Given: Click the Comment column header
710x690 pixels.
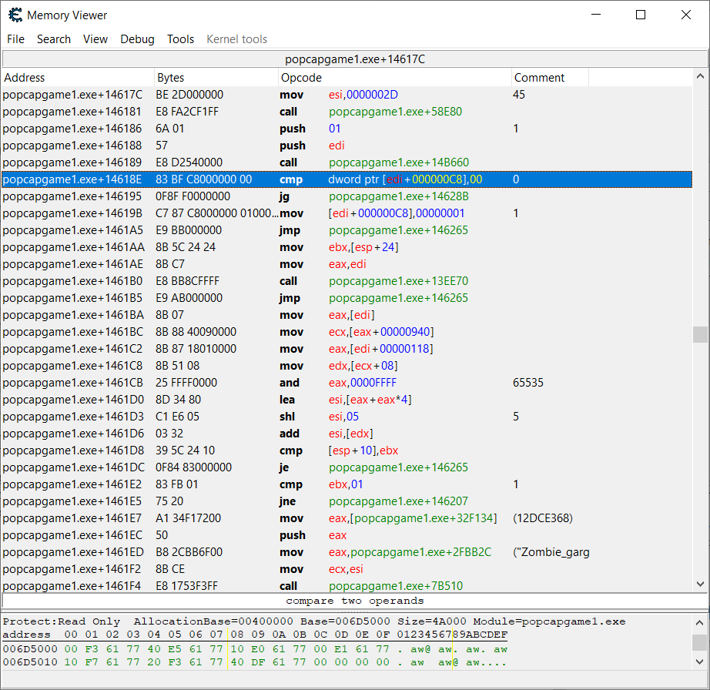Looking at the screenshot, I should [550, 78].
